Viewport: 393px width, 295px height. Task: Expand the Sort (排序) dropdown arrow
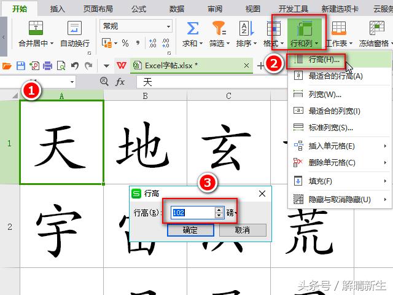coord(255,44)
